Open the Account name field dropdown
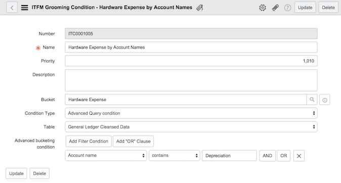Screen dimensions: 341x183 pyautogui.click(x=106, y=155)
